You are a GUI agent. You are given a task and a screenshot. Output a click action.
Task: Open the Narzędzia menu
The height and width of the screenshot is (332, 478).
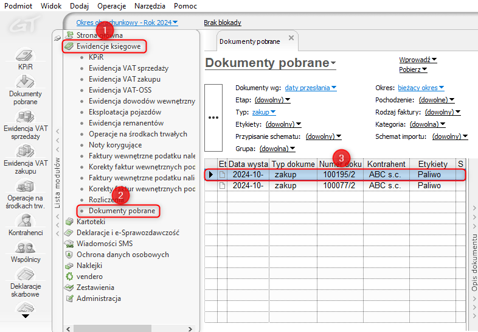148,5
